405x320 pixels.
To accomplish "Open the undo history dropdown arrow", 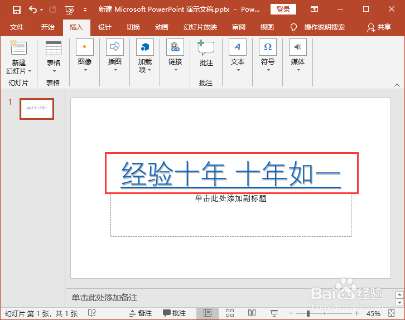I will [42, 10].
